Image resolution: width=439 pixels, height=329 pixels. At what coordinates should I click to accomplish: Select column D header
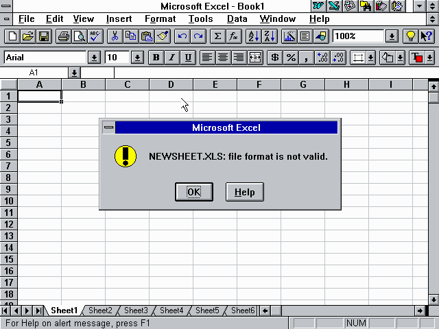pos(171,84)
